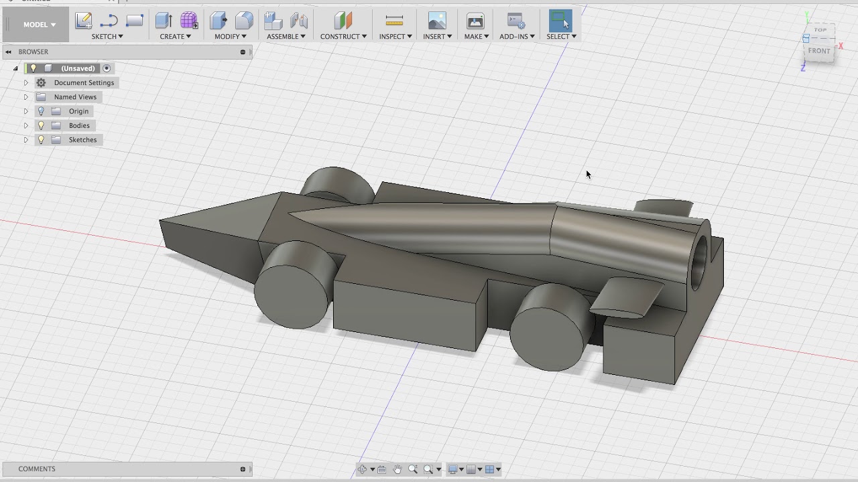
Task: Activate the Pan hand tool
Action: (x=397, y=469)
